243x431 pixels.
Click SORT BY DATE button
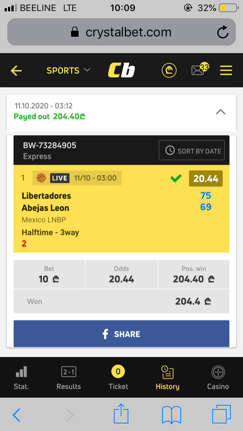click(192, 150)
